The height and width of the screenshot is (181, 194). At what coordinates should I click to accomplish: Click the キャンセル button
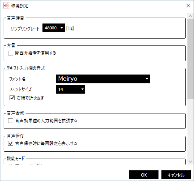[176, 175]
